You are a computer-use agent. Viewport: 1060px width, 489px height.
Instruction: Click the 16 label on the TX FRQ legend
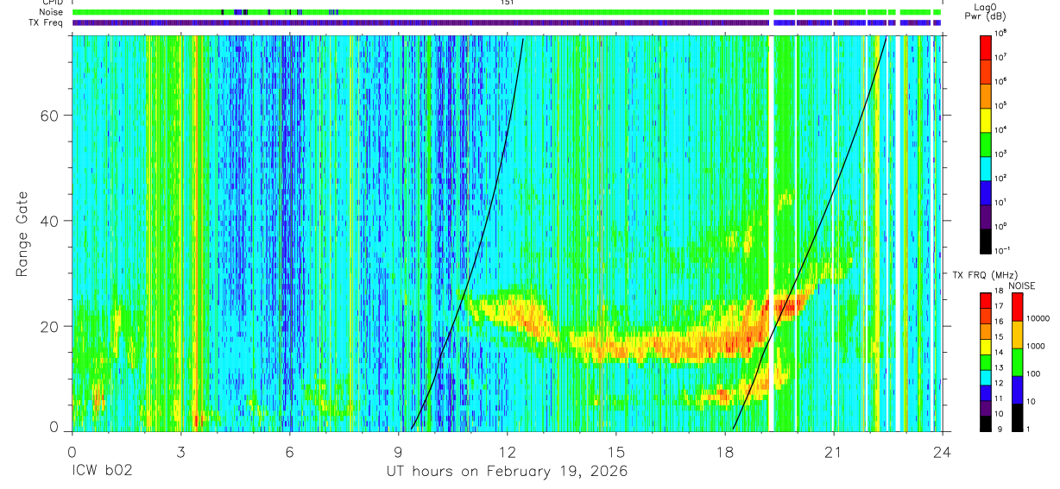(x=999, y=322)
